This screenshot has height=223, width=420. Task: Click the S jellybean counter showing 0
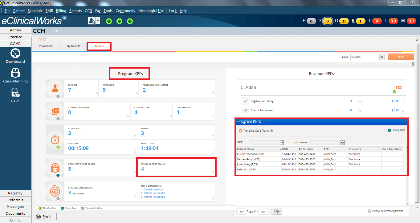click(x=327, y=21)
